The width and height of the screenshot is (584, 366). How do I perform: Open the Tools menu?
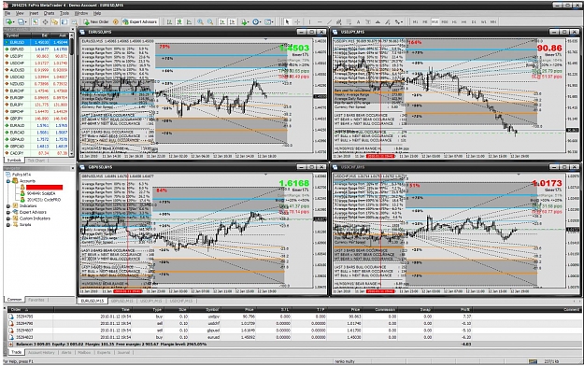pos(64,13)
